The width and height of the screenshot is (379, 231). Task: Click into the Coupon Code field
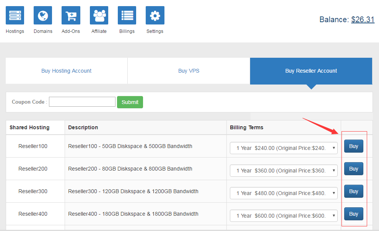82,102
